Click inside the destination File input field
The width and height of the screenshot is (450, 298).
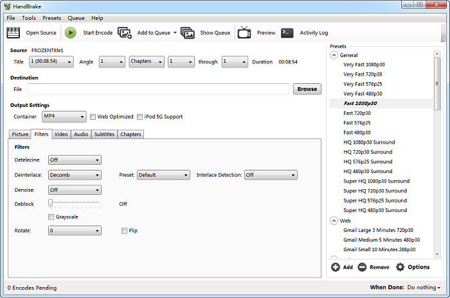coord(158,89)
